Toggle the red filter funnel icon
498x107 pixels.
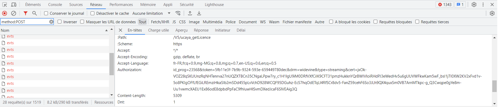pyautogui.click(x=25, y=13)
